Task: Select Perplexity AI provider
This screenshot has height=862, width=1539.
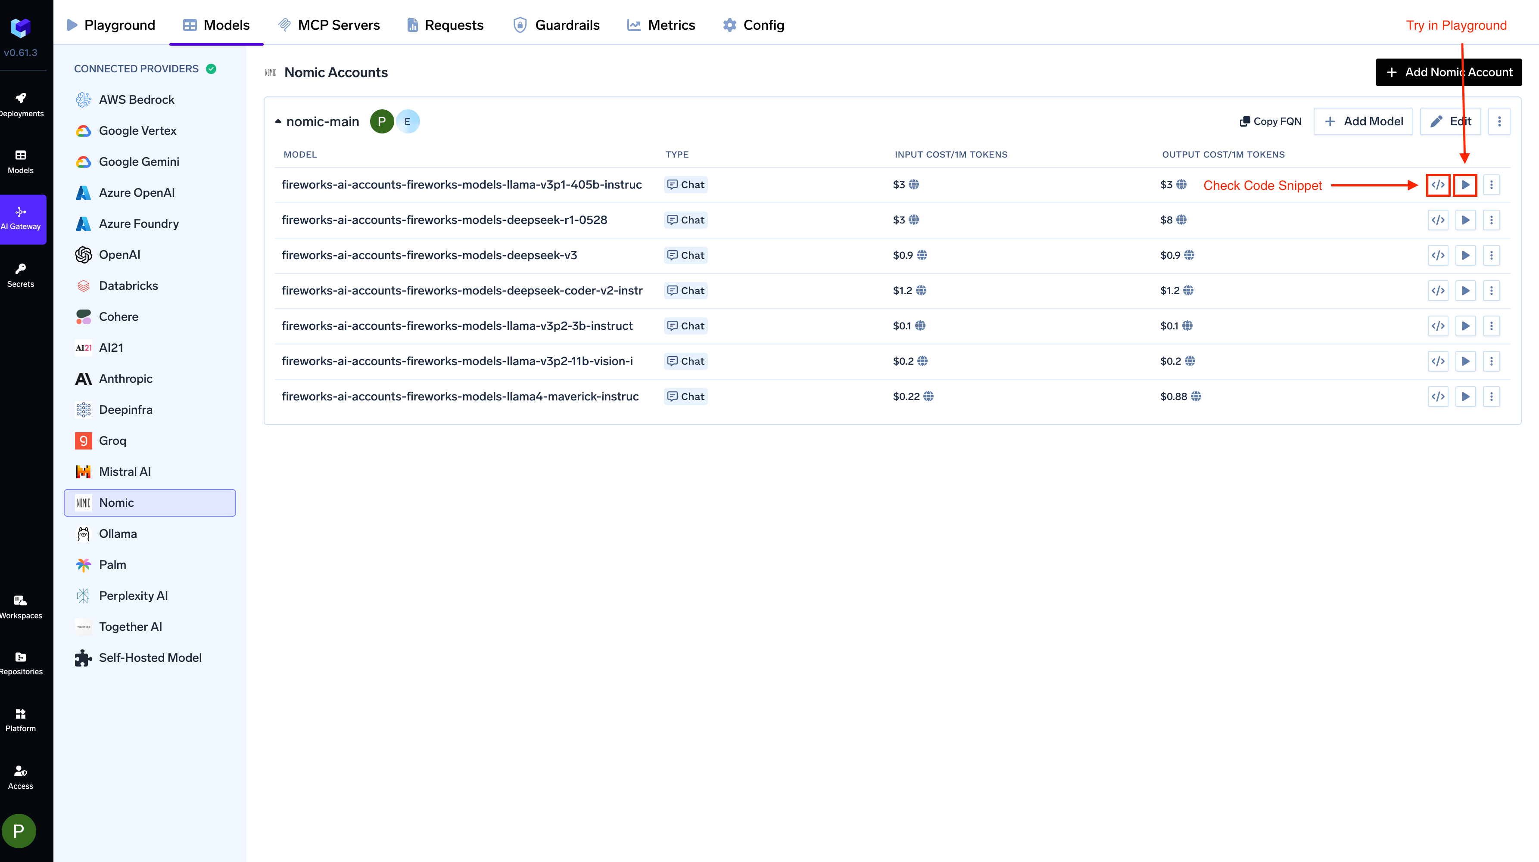Action: pyautogui.click(x=150, y=596)
